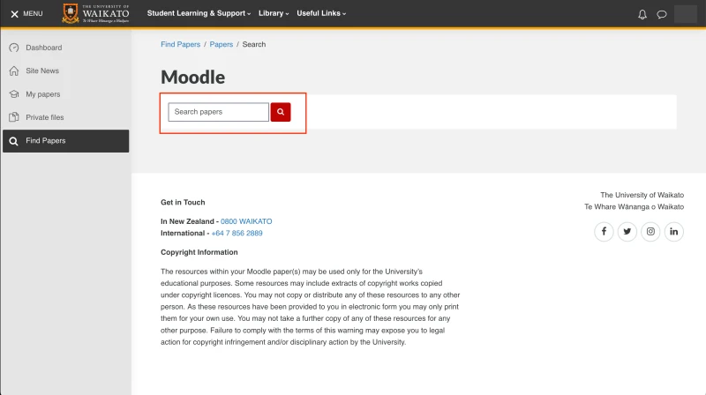Open Site News in the sidebar

65,71
